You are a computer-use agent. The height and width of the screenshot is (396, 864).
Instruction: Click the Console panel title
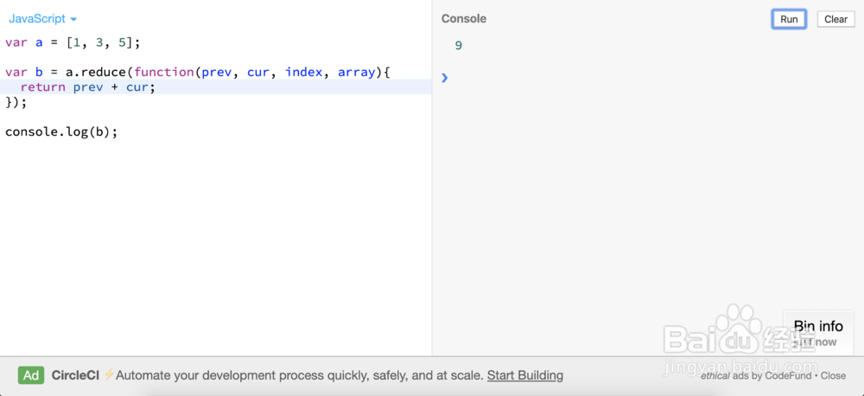[464, 19]
